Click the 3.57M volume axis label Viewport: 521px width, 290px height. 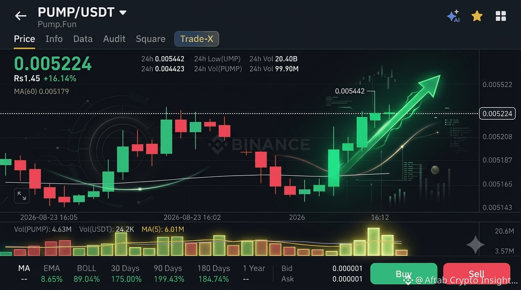[504, 251]
